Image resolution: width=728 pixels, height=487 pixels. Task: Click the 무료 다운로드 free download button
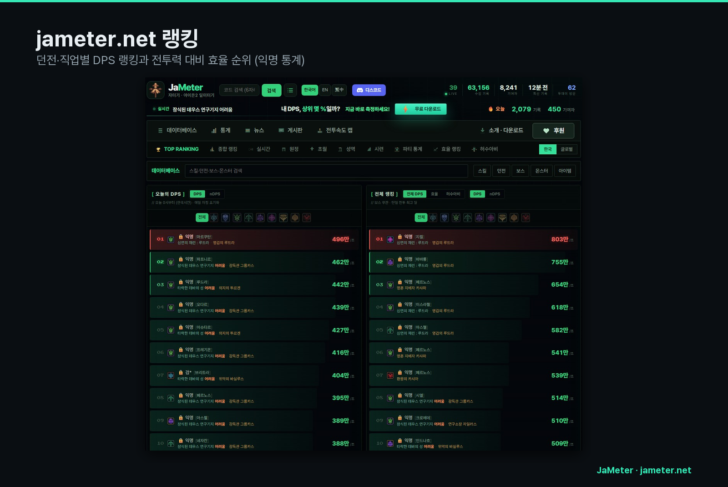421,109
